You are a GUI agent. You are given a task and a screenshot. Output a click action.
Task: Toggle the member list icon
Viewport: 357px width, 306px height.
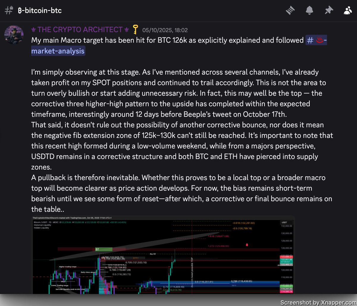[347, 11]
